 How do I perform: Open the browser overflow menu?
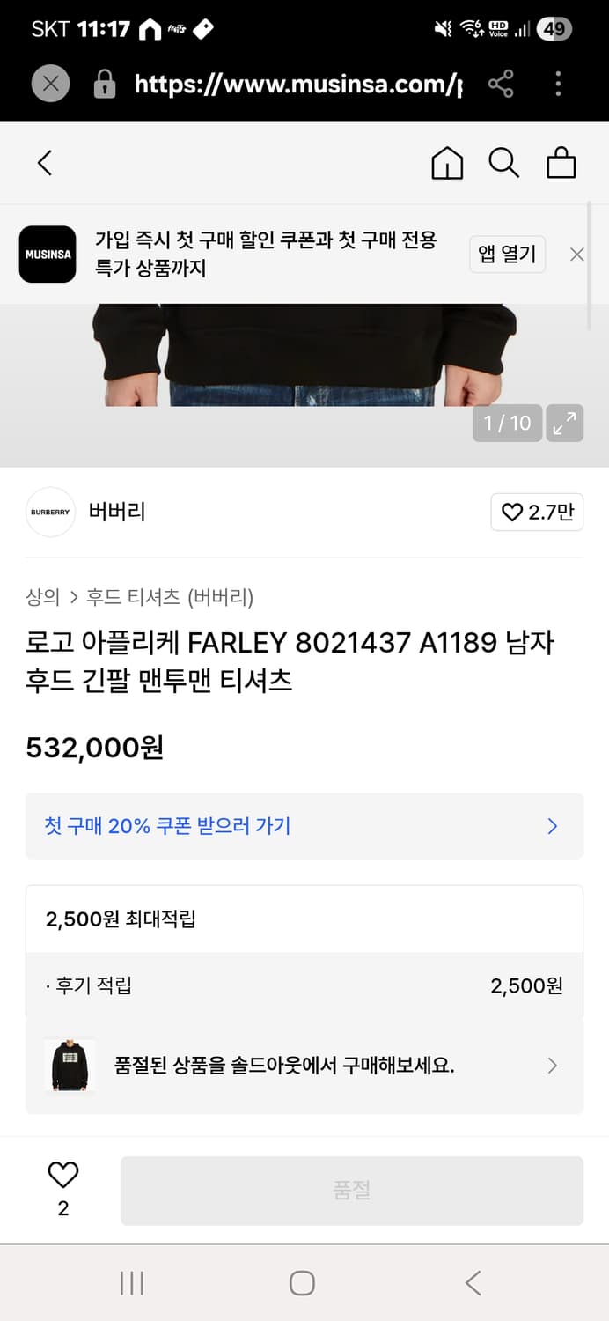tap(558, 84)
